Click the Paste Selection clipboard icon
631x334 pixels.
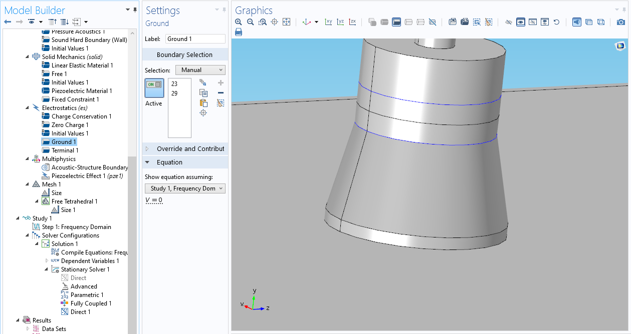(203, 103)
